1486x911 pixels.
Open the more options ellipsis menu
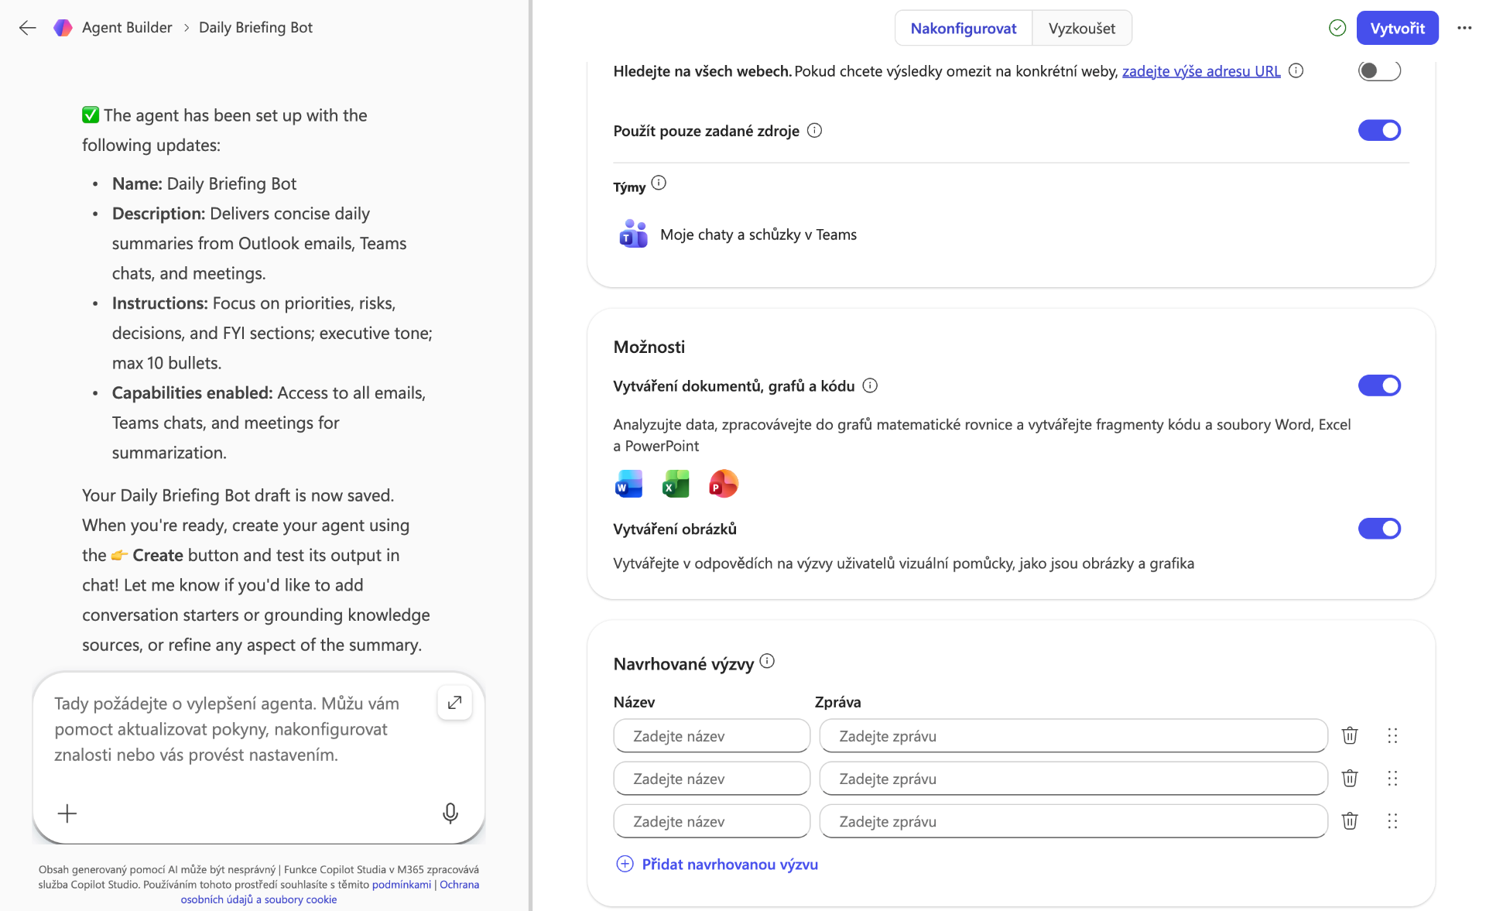click(x=1464, y=28)
